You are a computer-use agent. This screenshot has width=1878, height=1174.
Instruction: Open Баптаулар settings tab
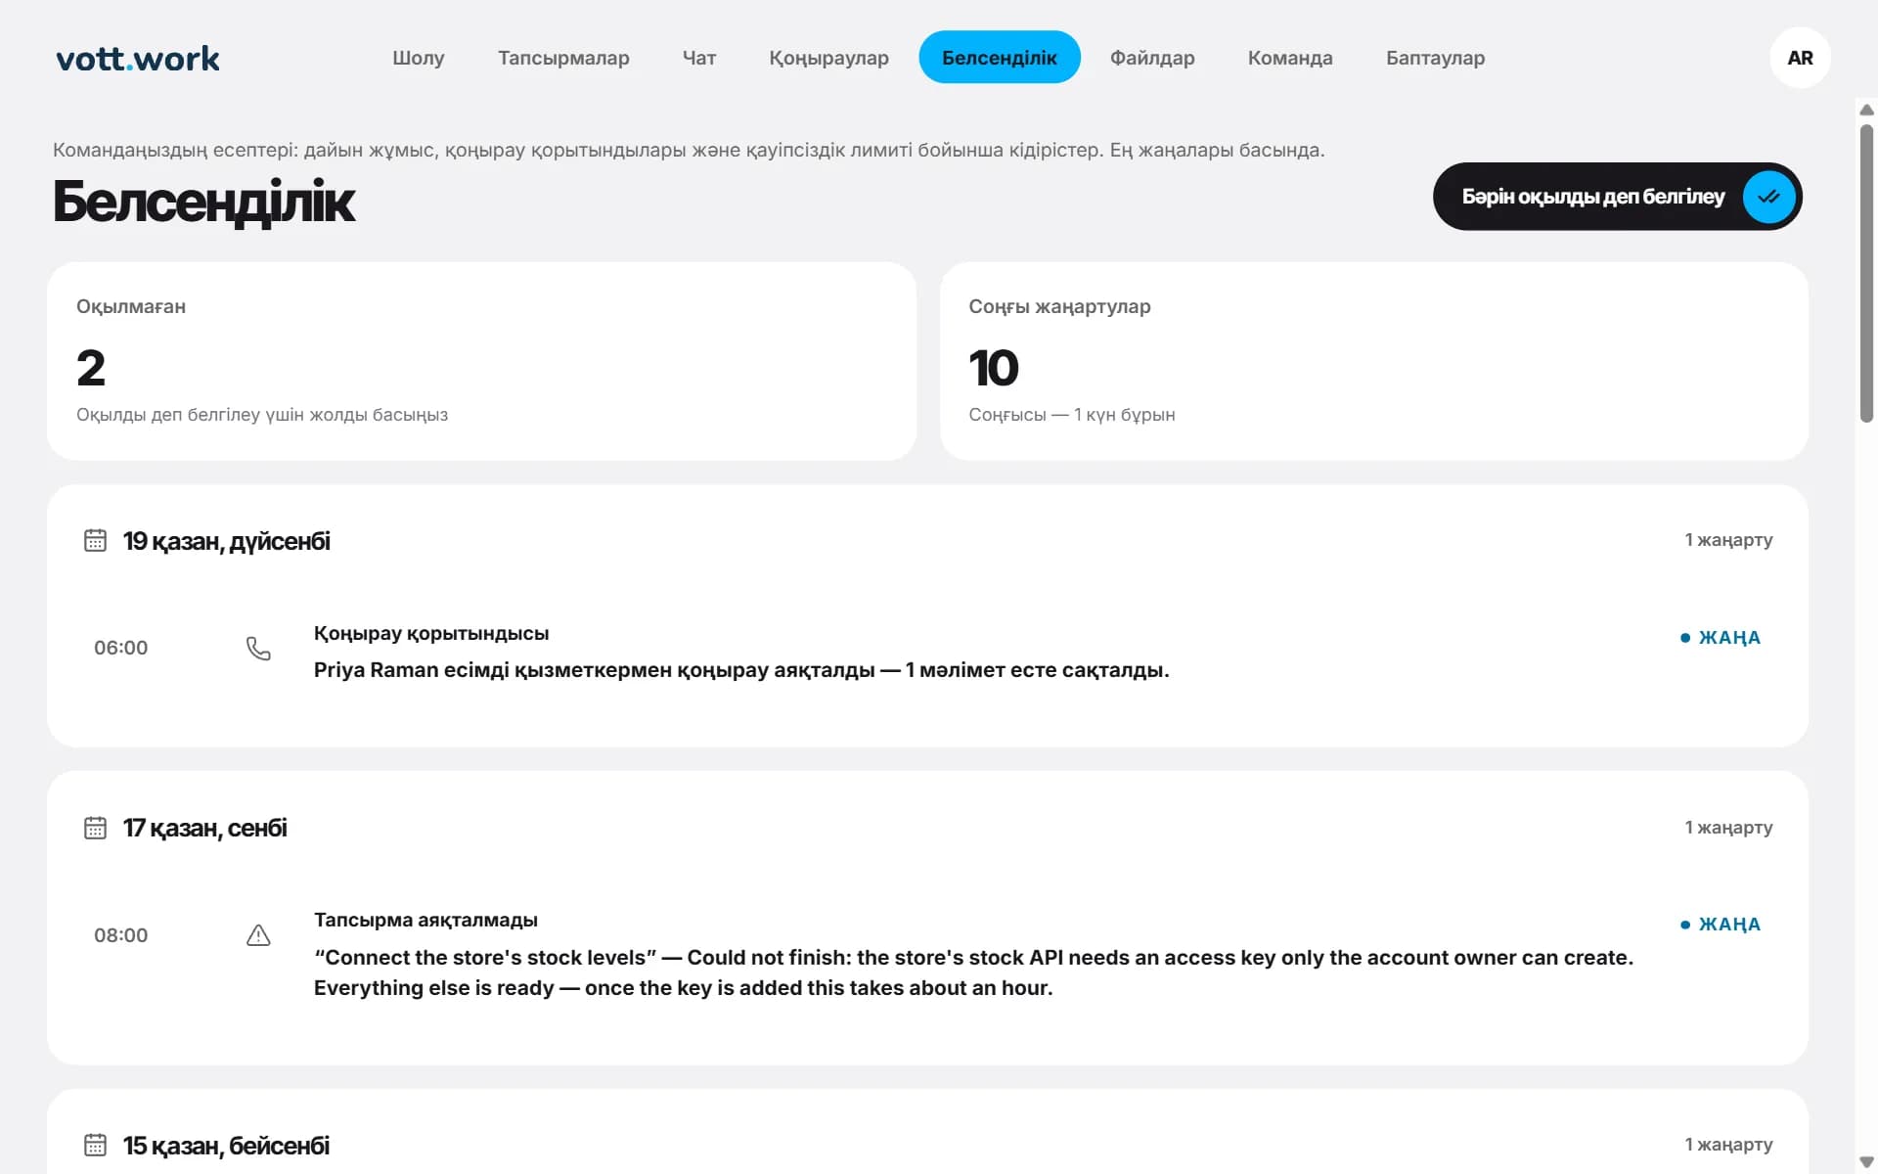tap(1435, 58)
